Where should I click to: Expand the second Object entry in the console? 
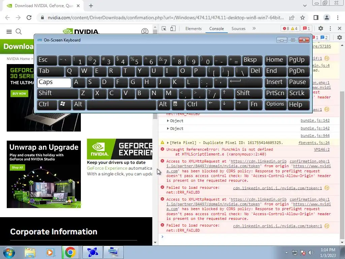coord(168,128)
